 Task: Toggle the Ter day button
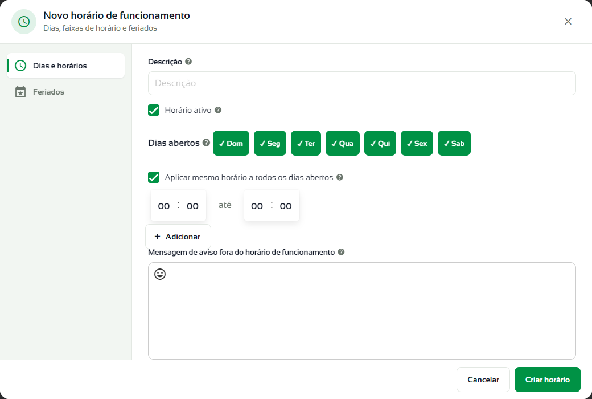[x=306, y=143]
